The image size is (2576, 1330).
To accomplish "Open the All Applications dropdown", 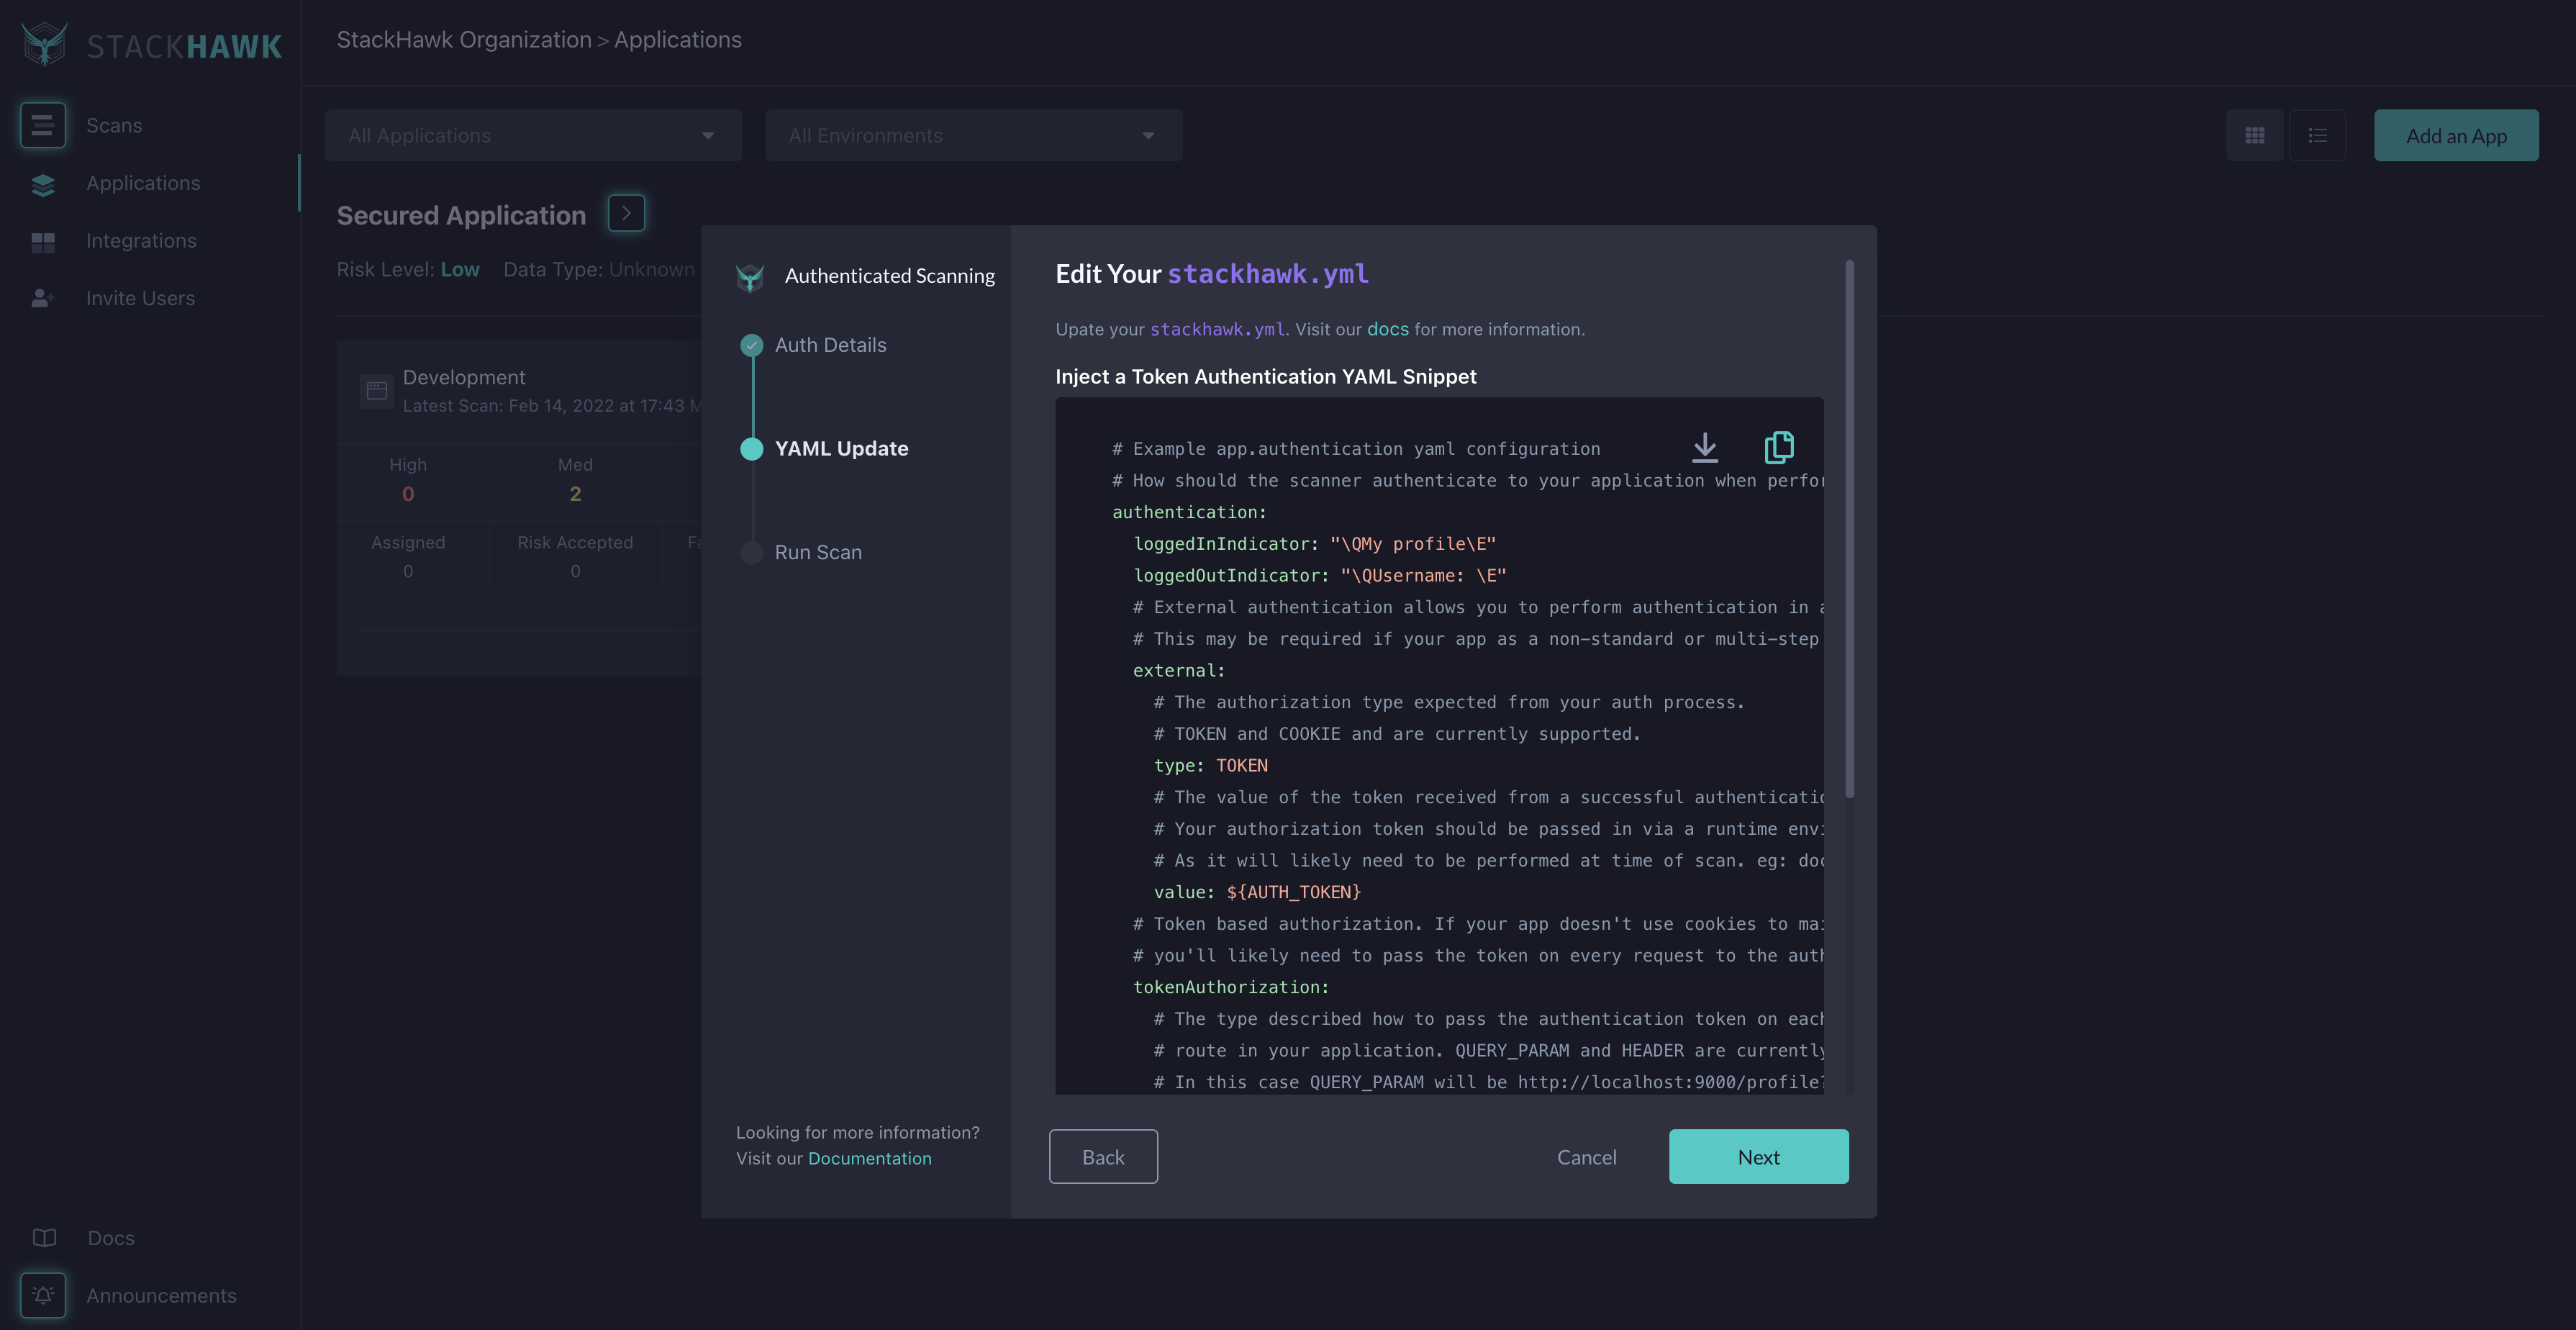I will (x=533, y=135).
